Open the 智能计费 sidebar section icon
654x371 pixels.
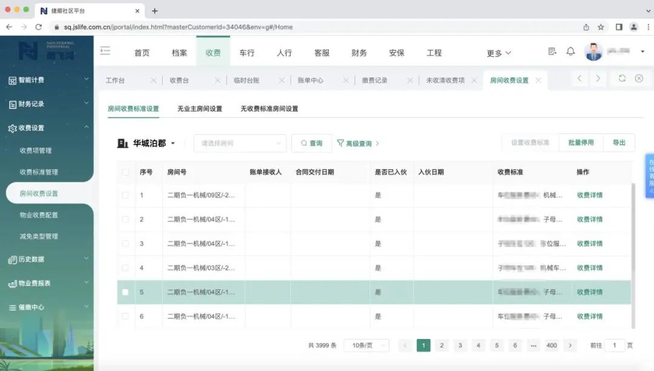pyautogui.click(x=13, y=79)
